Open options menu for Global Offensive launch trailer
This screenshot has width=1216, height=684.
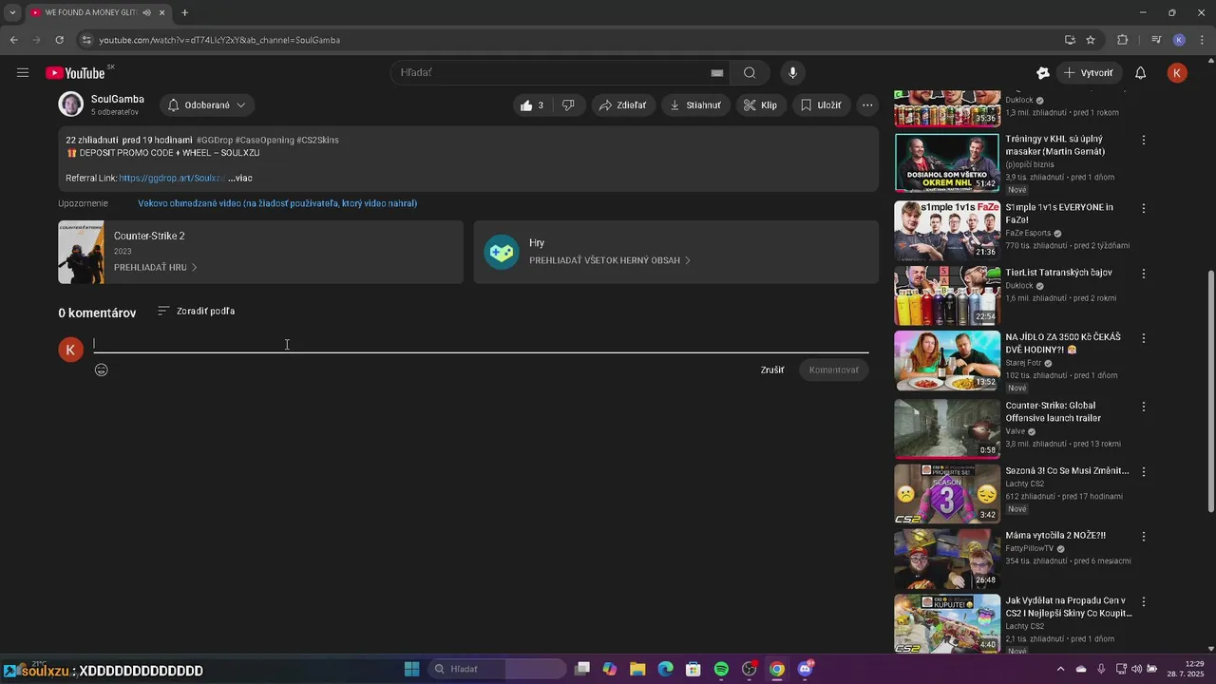click(x=1144, y=407)
